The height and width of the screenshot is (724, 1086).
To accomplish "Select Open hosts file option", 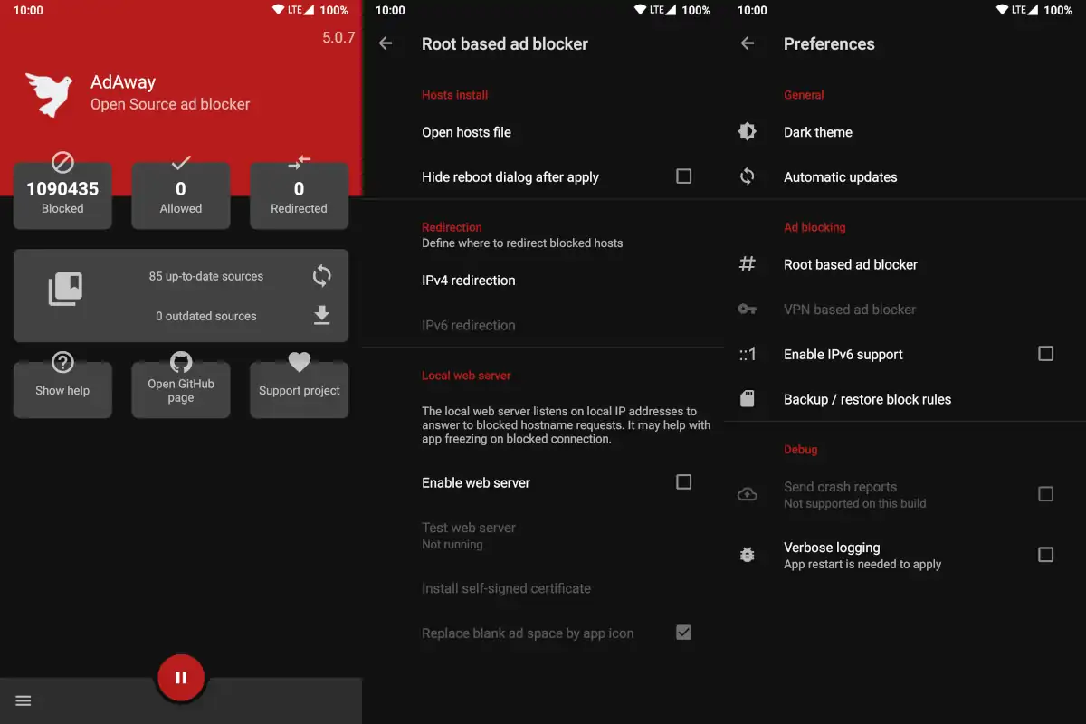I will click(x=543, y=132).
